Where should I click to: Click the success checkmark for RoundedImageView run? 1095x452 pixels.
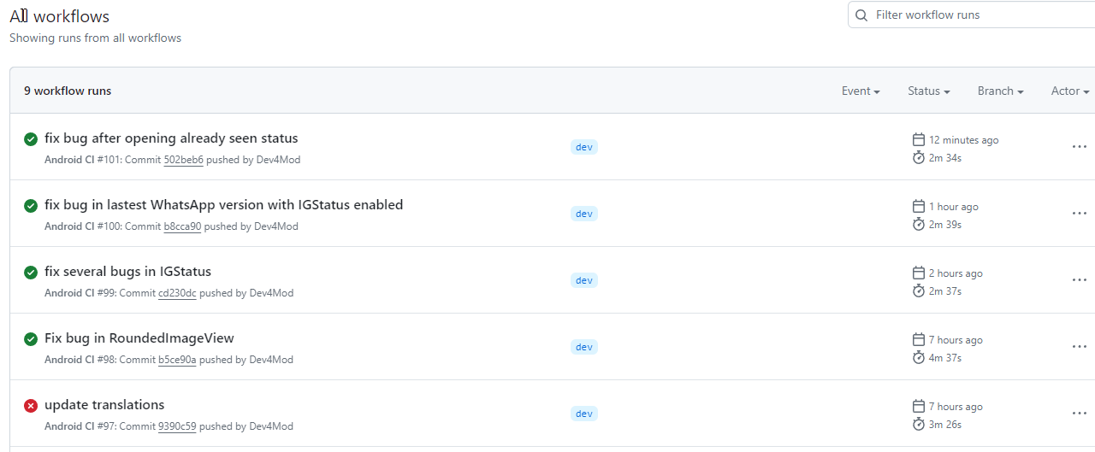[x=31, y=339]
